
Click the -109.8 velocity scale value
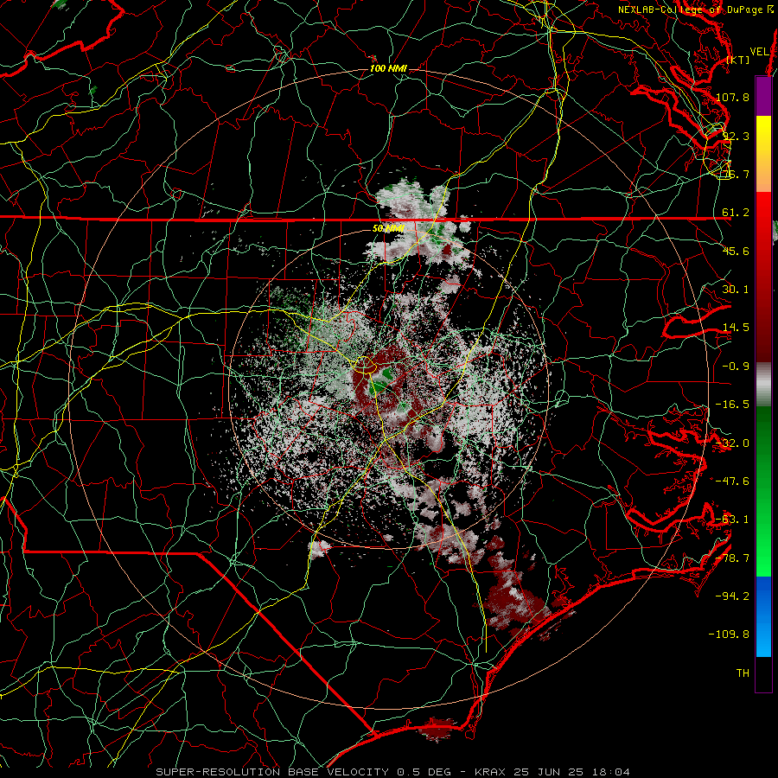[x=730, y=635]
